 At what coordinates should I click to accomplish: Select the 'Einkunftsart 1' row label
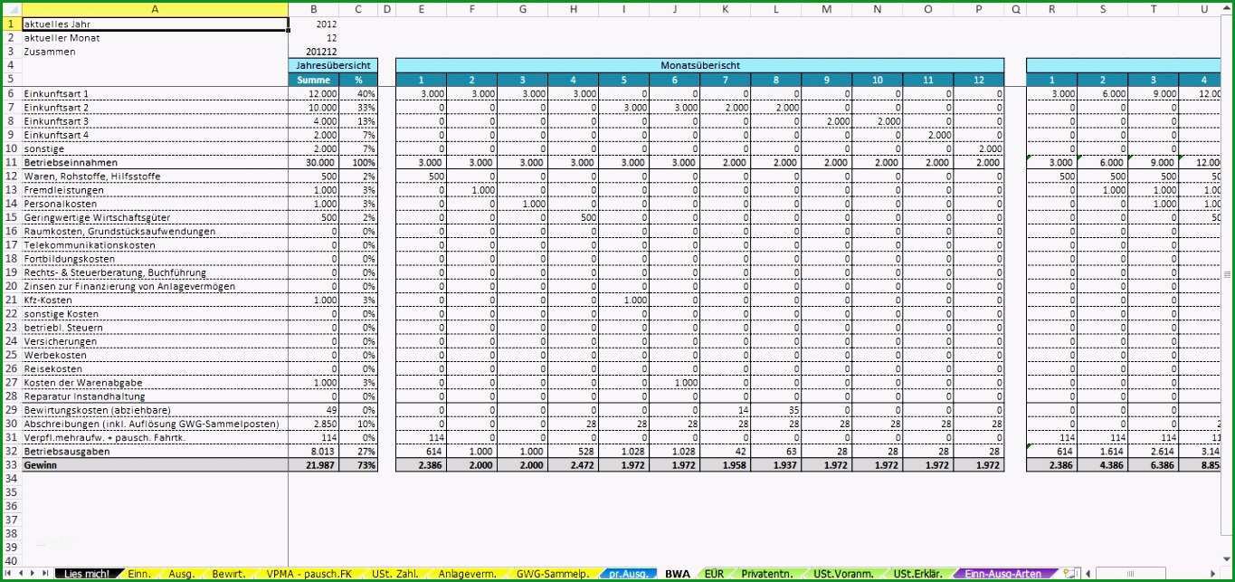155,93
